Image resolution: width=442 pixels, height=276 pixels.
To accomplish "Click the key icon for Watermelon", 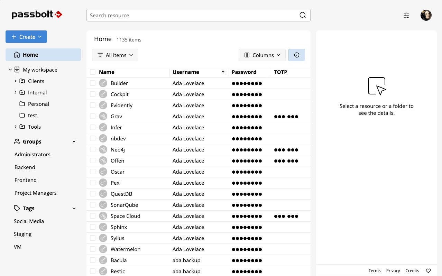I will (x=103, y=249).
